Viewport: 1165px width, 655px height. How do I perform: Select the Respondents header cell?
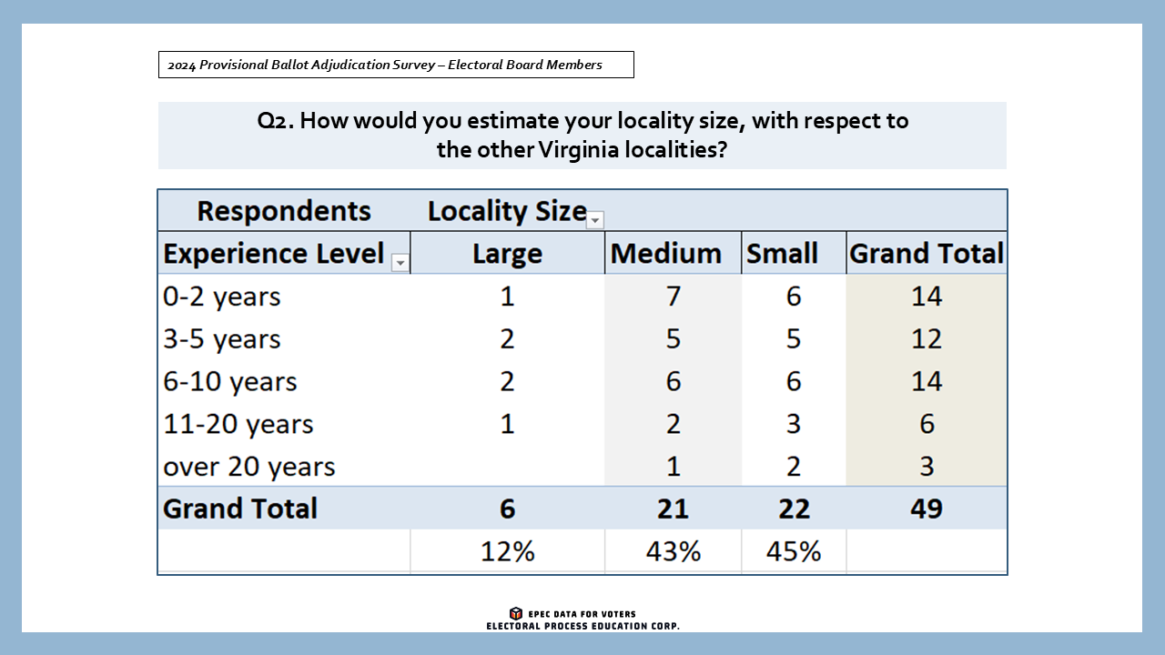click(284, 211)
